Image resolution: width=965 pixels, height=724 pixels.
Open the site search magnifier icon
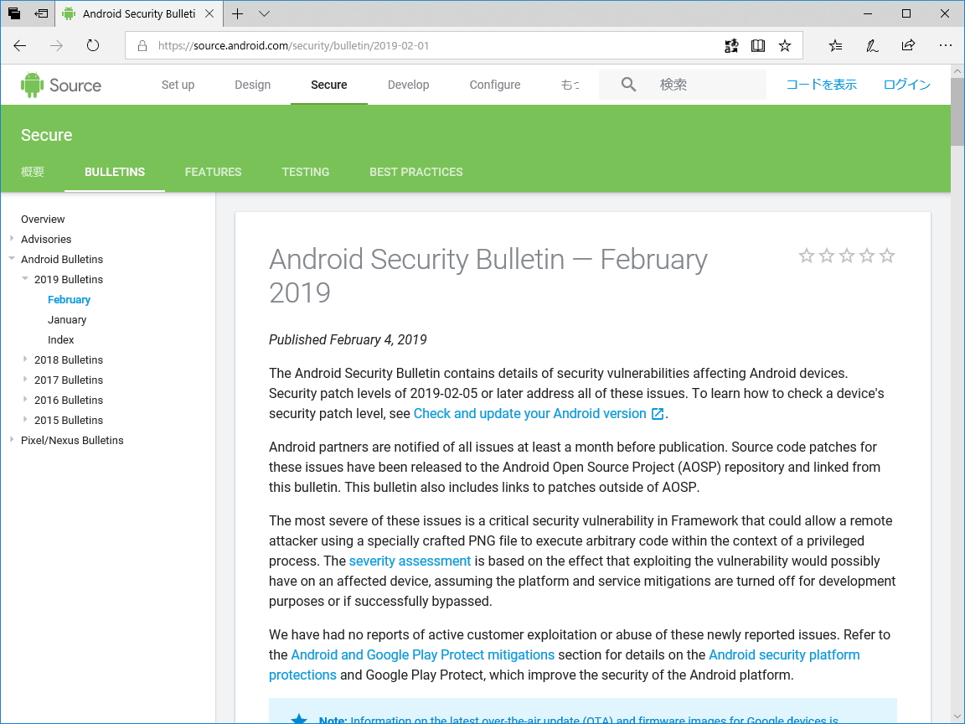point(628,84)
